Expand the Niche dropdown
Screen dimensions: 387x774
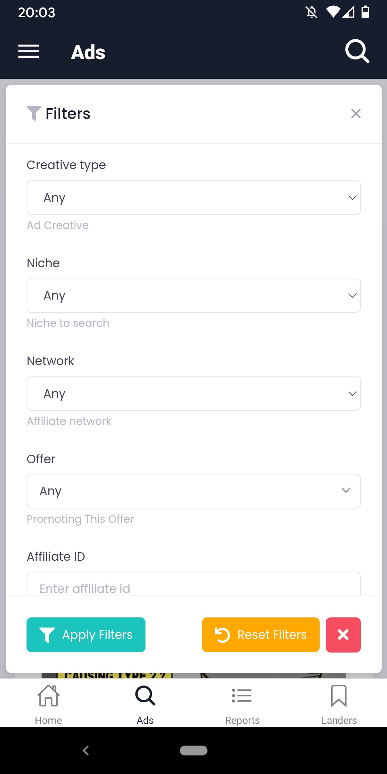click(193, 295)
